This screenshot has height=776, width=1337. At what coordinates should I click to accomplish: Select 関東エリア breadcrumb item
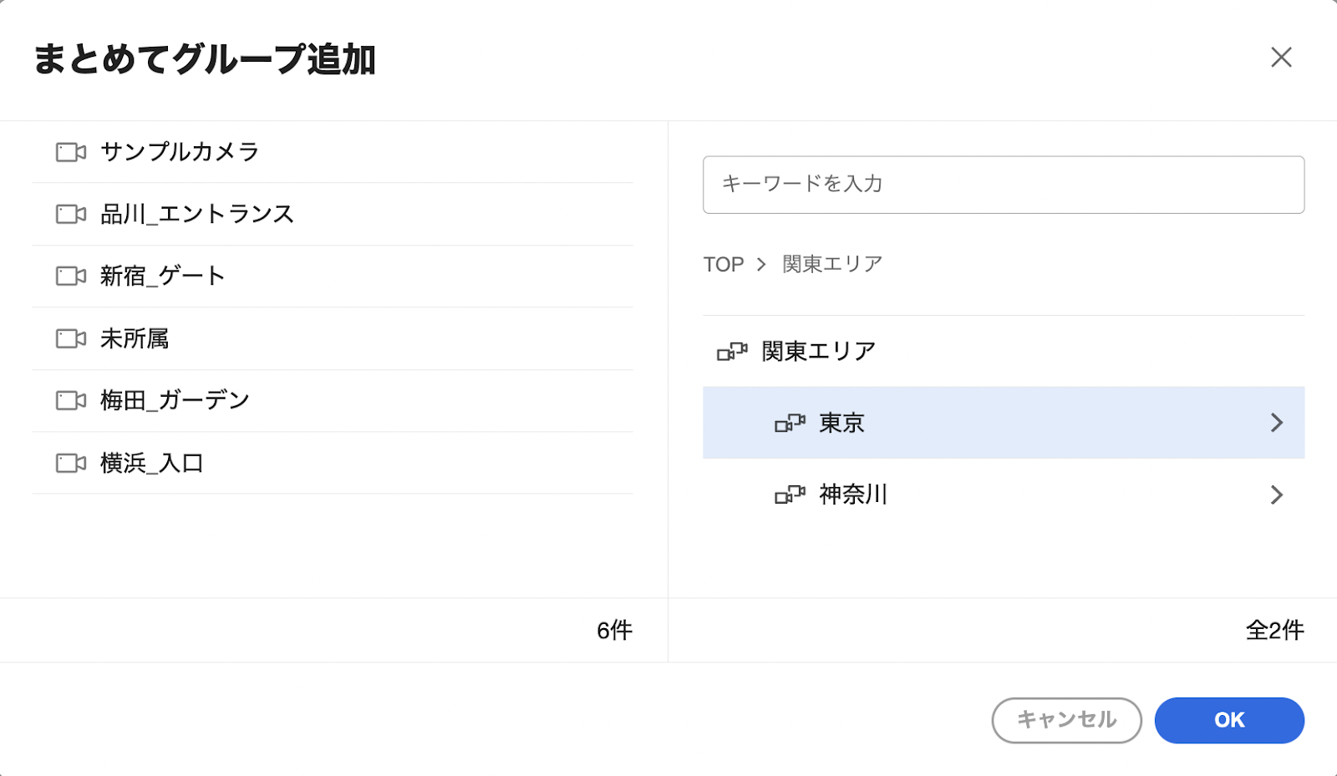pos(832,264)
